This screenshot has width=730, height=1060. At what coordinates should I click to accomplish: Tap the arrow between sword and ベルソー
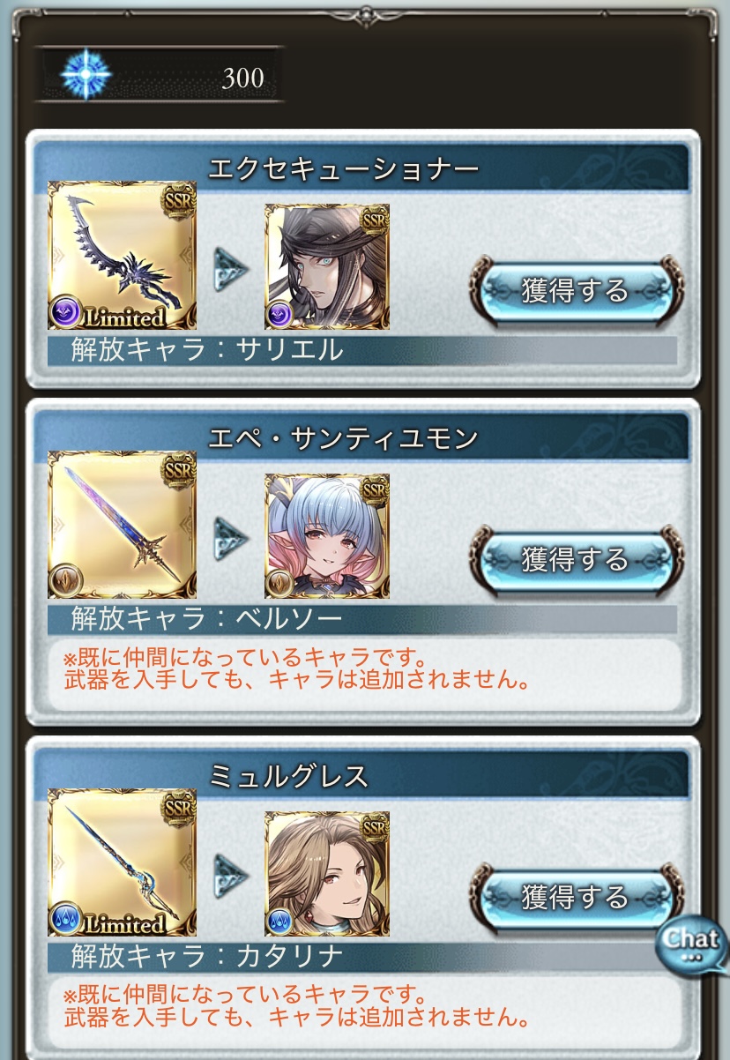pyautogui.click(x=231, y=538)
